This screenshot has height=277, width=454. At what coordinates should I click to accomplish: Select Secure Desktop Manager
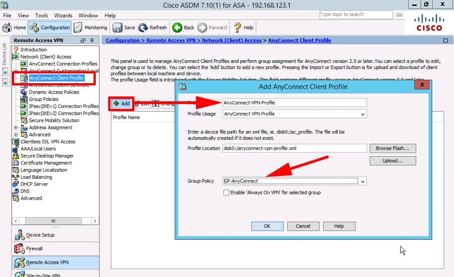47,156
